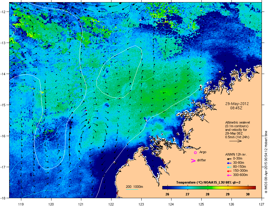The height and width of the screenshot is (207, 268).
Task: Click the longitude axis label 123
Action: coord(141,204)
